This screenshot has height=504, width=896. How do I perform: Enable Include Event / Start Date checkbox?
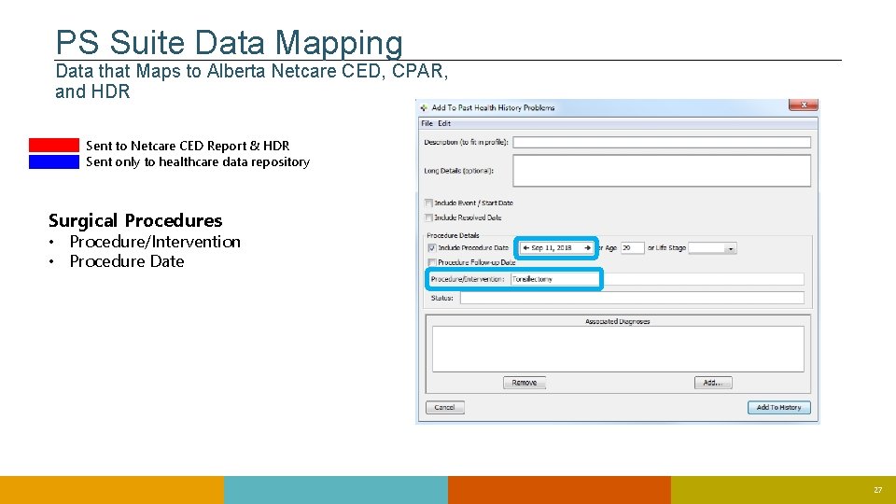click(x=428, y=203)
